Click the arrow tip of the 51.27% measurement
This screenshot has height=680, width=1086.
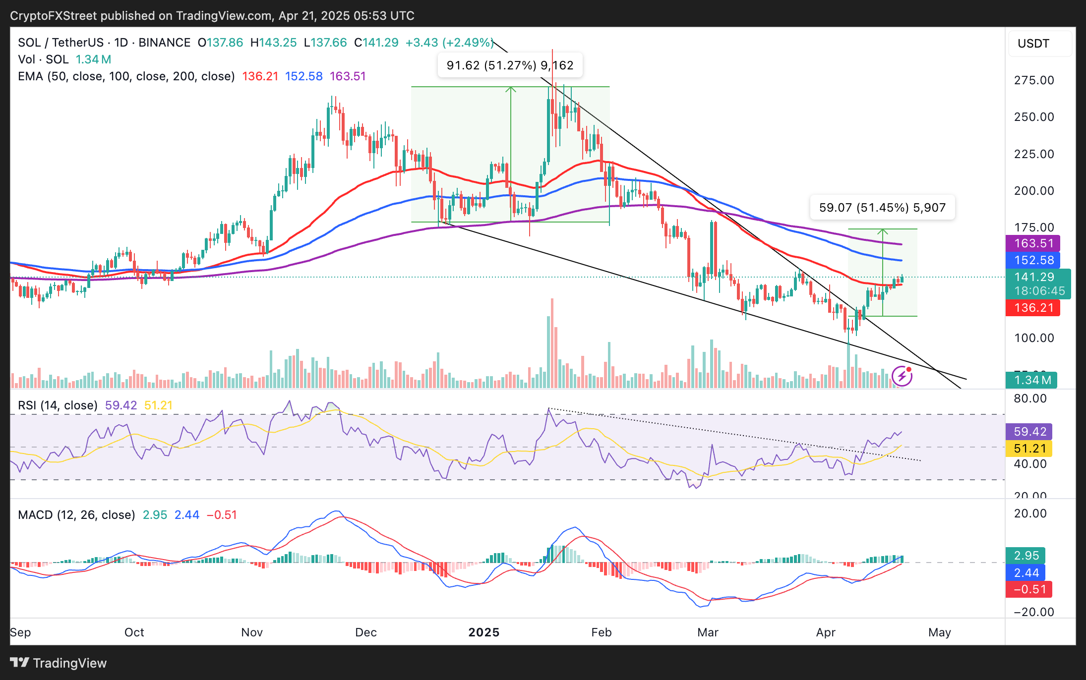pyautogui.click(x=511, y=89)
